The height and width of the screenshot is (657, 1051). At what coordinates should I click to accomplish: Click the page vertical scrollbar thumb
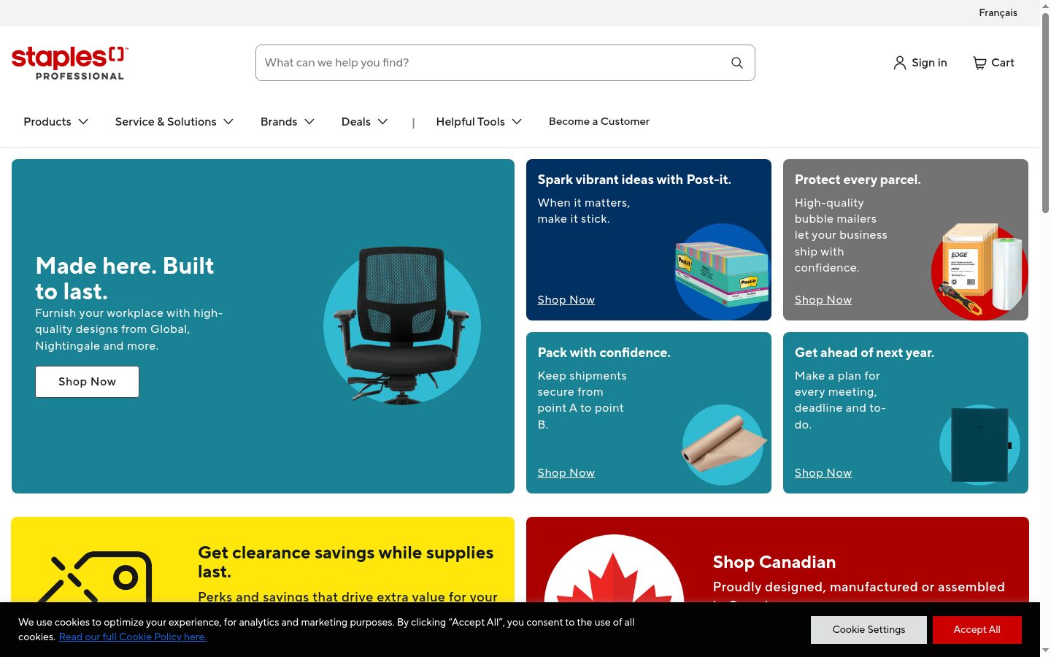click(x=1045, y=113)
